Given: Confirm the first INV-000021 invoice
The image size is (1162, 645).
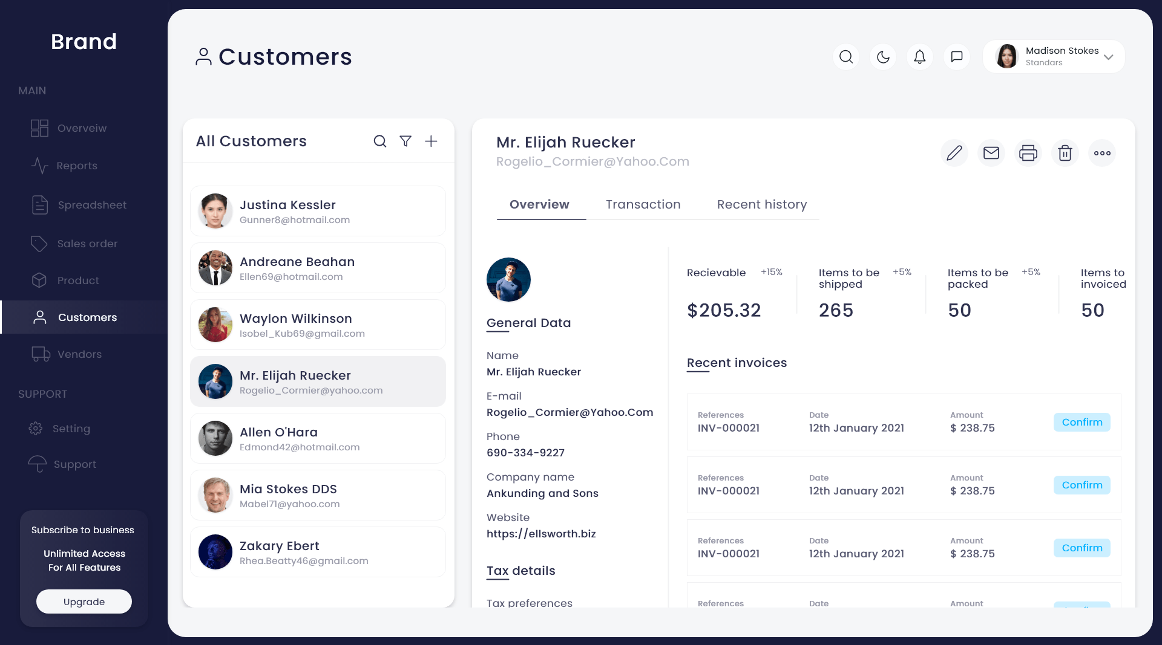Looking at the screenshot, I should (x=1082, y=422).
